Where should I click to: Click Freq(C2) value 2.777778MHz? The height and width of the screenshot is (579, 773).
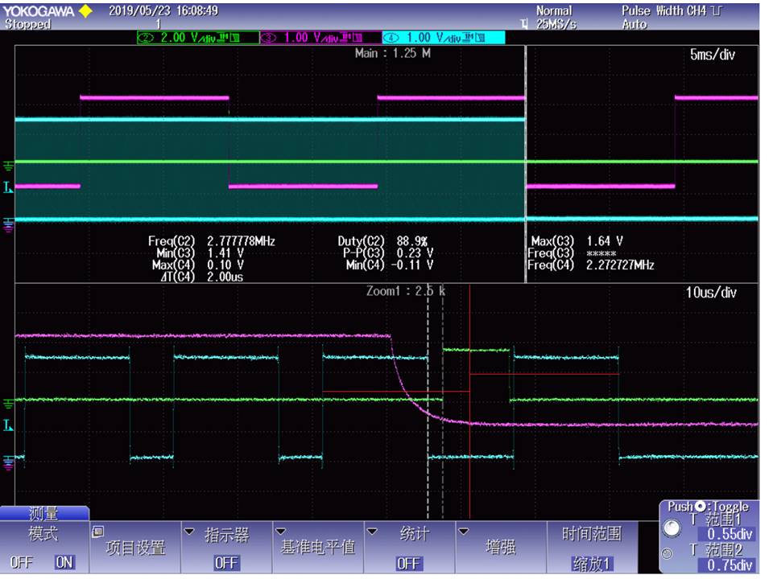click(241, 241)
